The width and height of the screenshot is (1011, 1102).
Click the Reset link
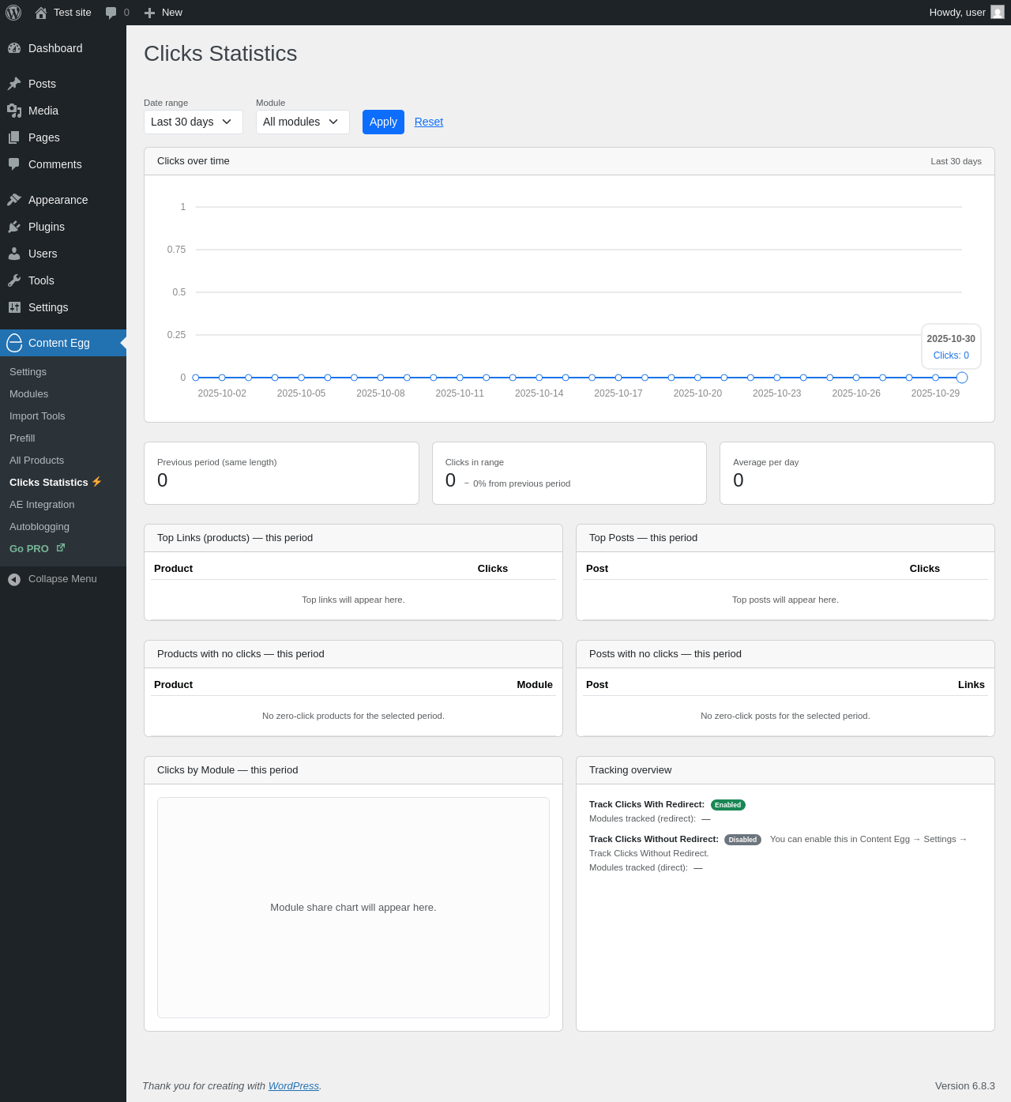pos(429,122)
